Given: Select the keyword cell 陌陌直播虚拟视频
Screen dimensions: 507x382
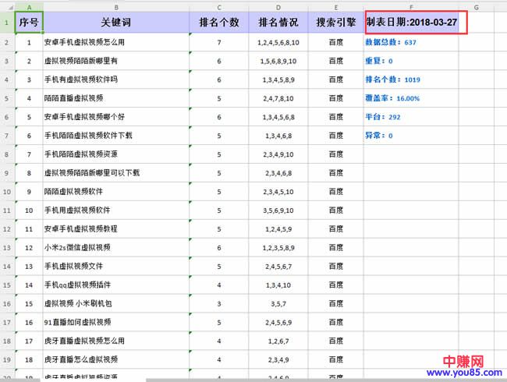Looking at the screenshot, I should (74, 98).
